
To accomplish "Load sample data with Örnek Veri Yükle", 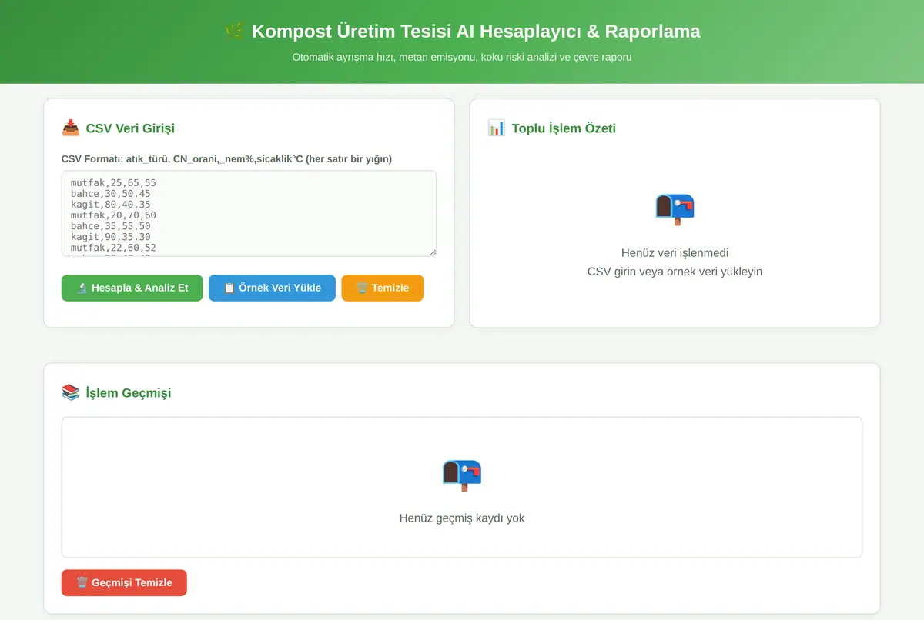I will [272, 288].
